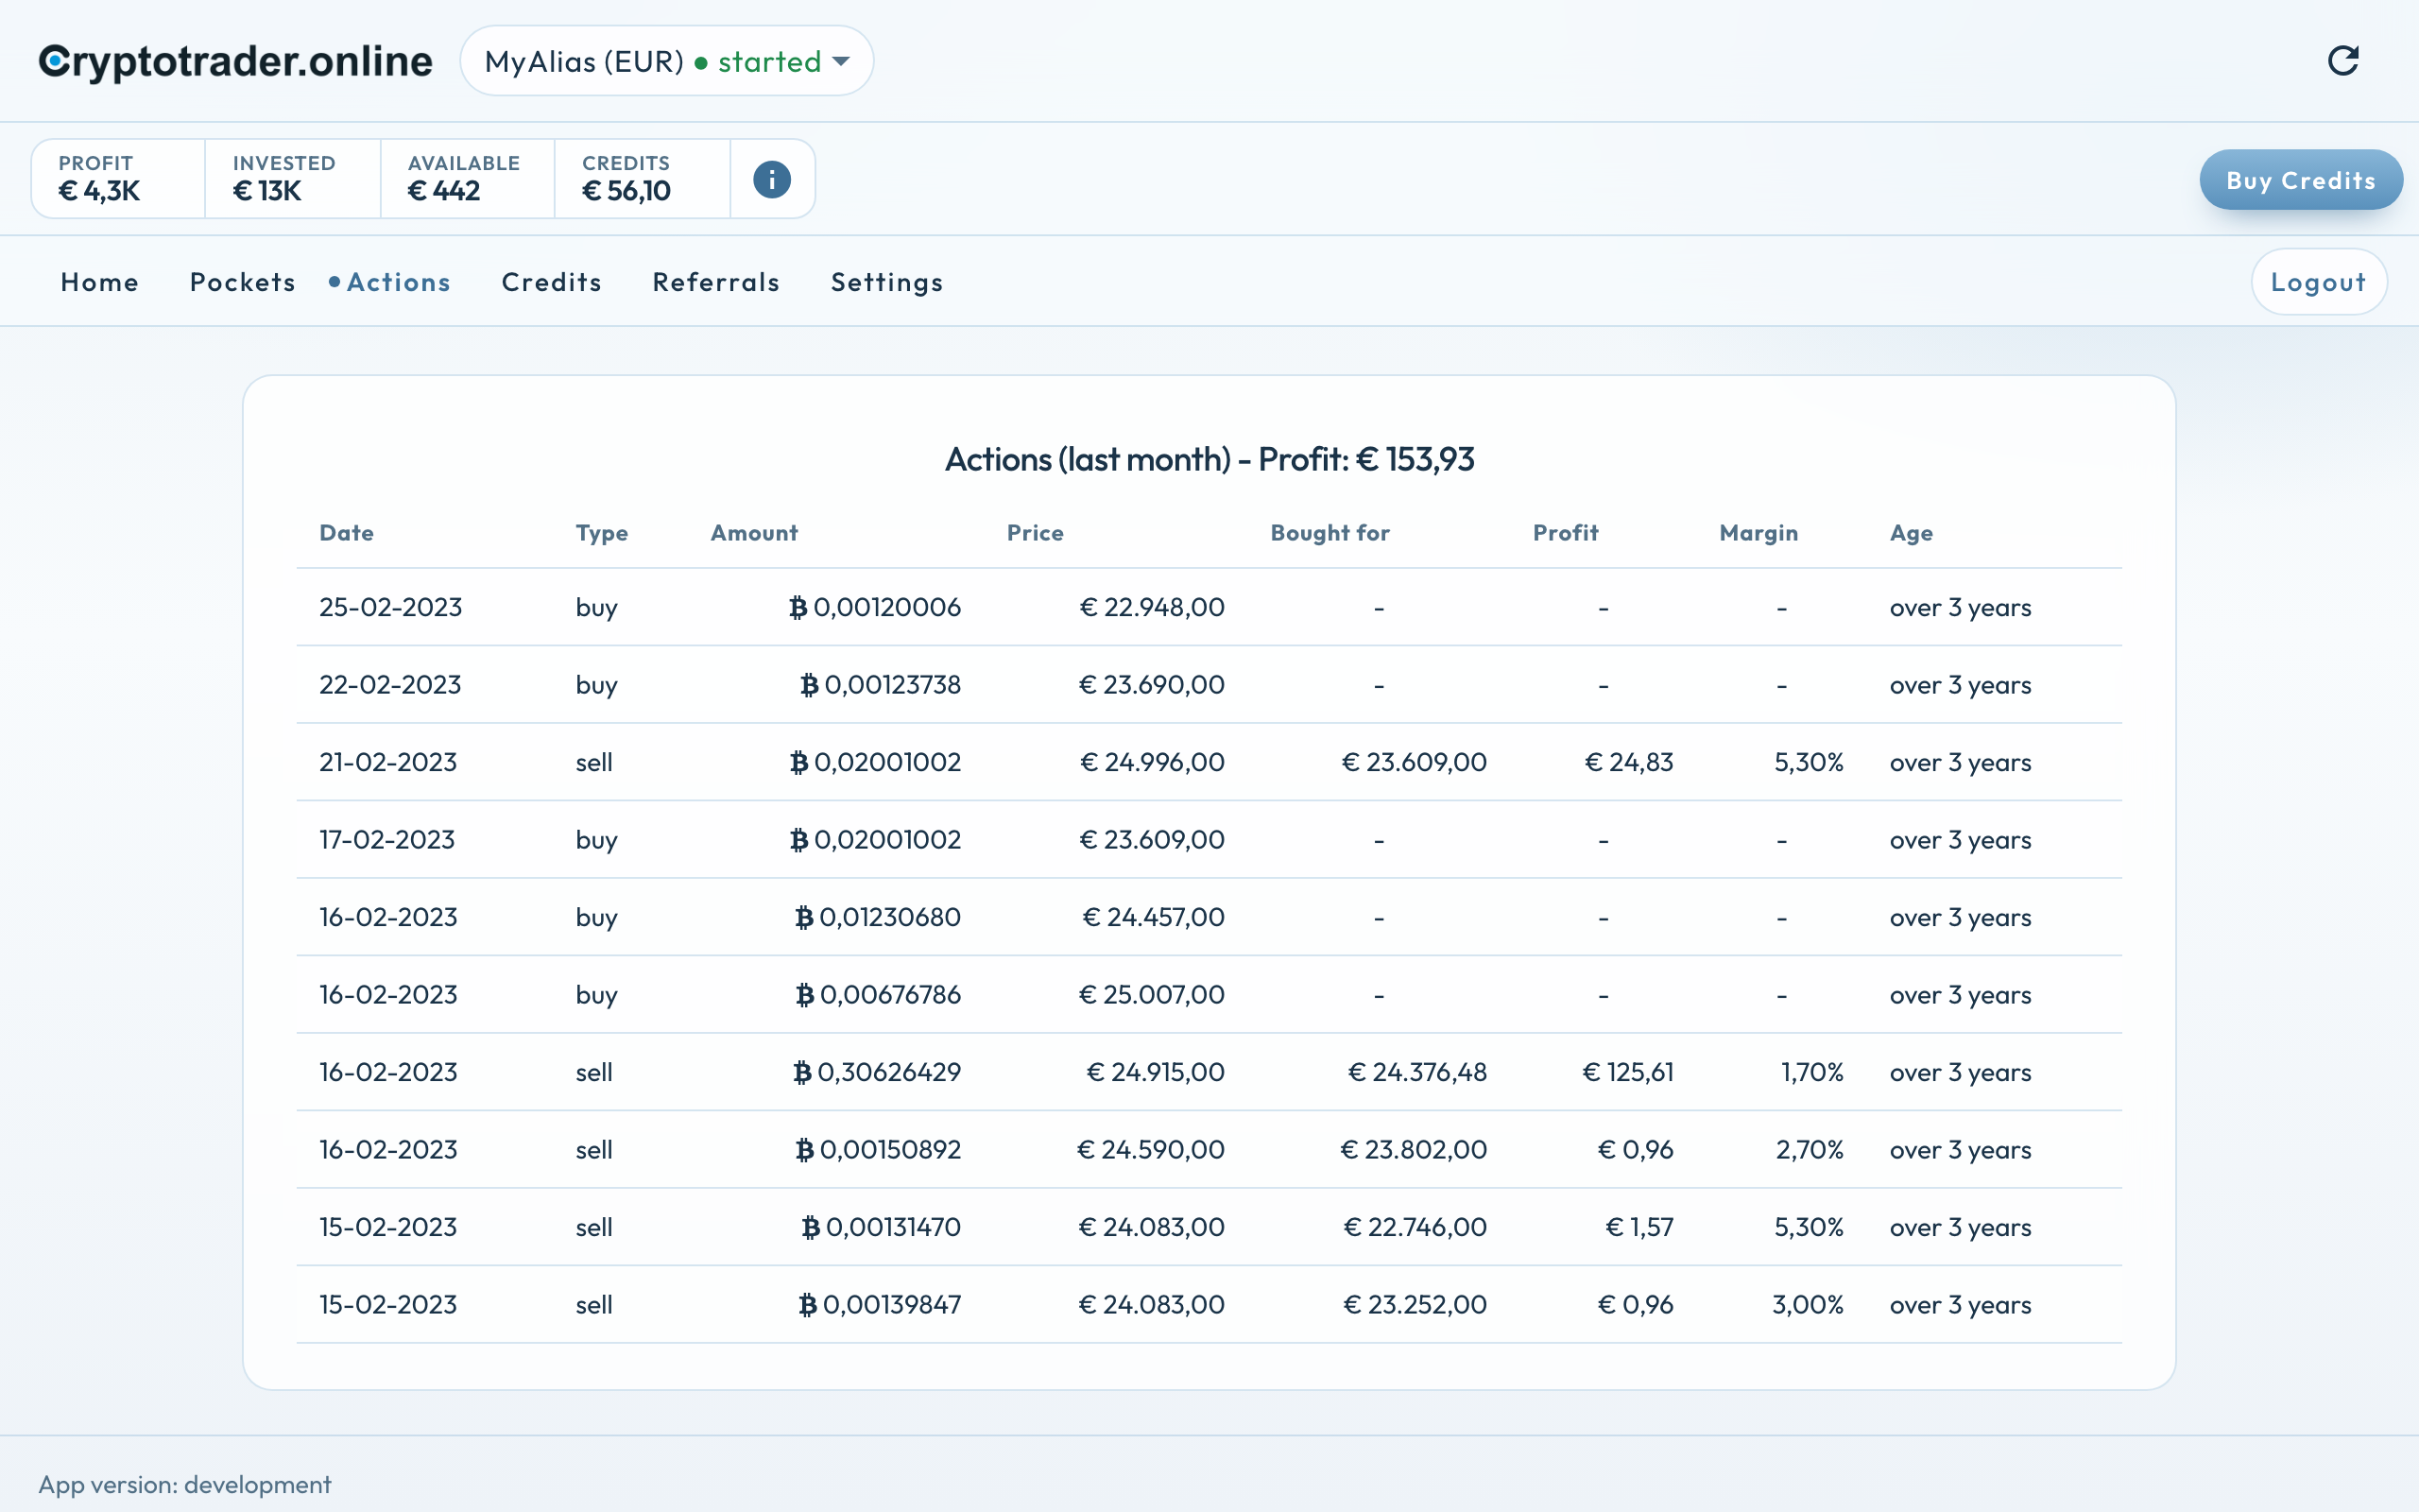Click the amount ₿ 0,00150892
2419x1512 pixels.
click(x=878, y=1150)
